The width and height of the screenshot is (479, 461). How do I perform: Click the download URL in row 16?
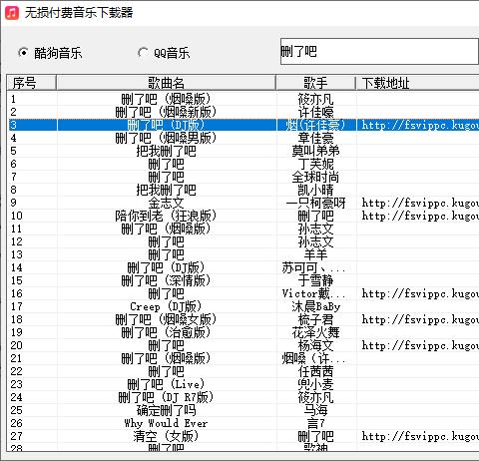coord(420,293)
